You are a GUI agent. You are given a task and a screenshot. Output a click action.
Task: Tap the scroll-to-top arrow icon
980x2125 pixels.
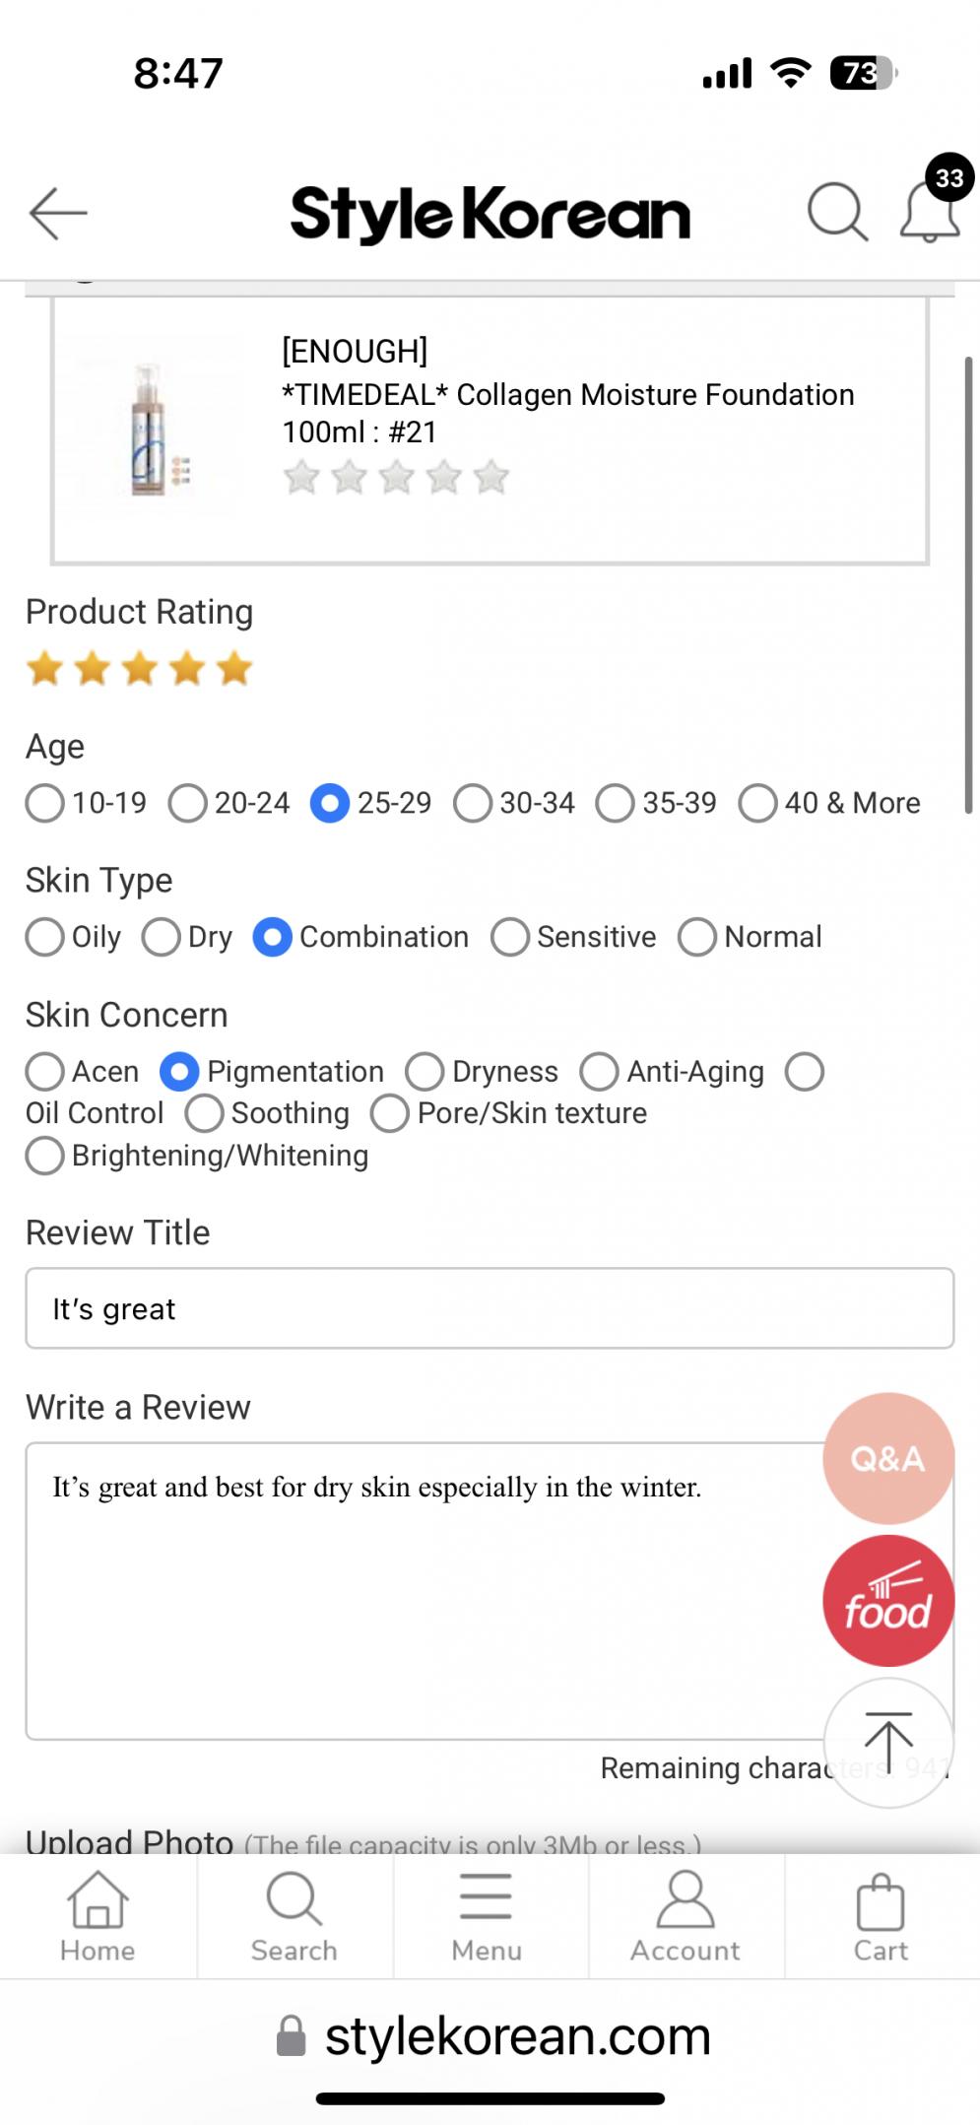coord(888,1743)
